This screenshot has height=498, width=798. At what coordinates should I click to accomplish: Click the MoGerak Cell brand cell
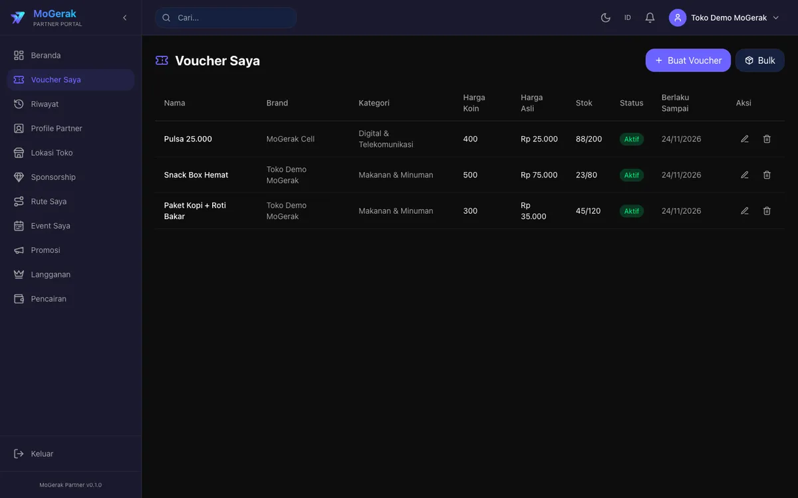point(291,139)
